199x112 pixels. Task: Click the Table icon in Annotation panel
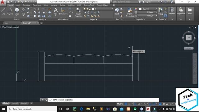(70, 16)
